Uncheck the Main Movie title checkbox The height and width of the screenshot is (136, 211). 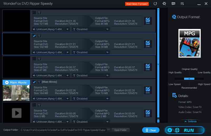click(34, 82)
